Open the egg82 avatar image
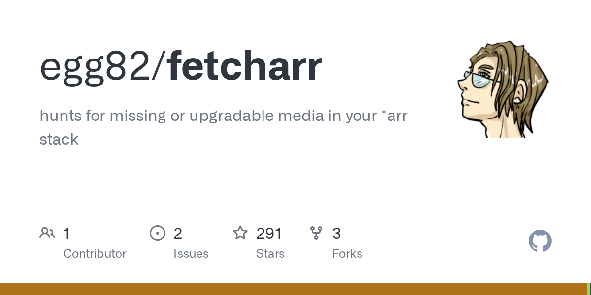The height and width of the screenshot is (295, 591). click(502, 88)
